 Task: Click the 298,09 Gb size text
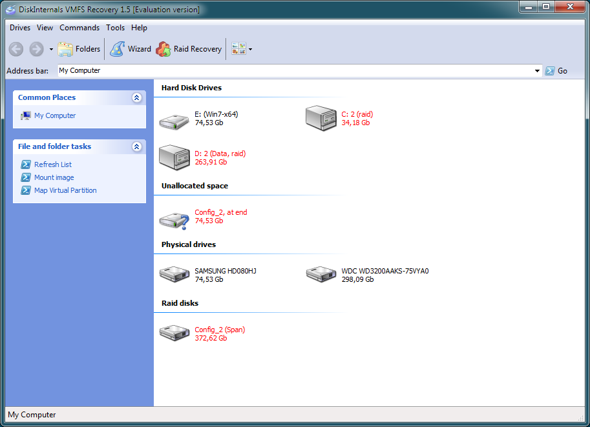[x=357, y=279]
